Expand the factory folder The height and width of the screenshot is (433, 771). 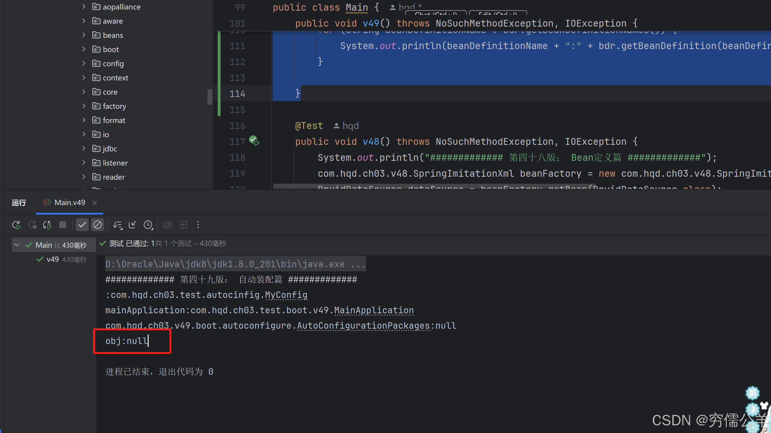pos(84,106)
